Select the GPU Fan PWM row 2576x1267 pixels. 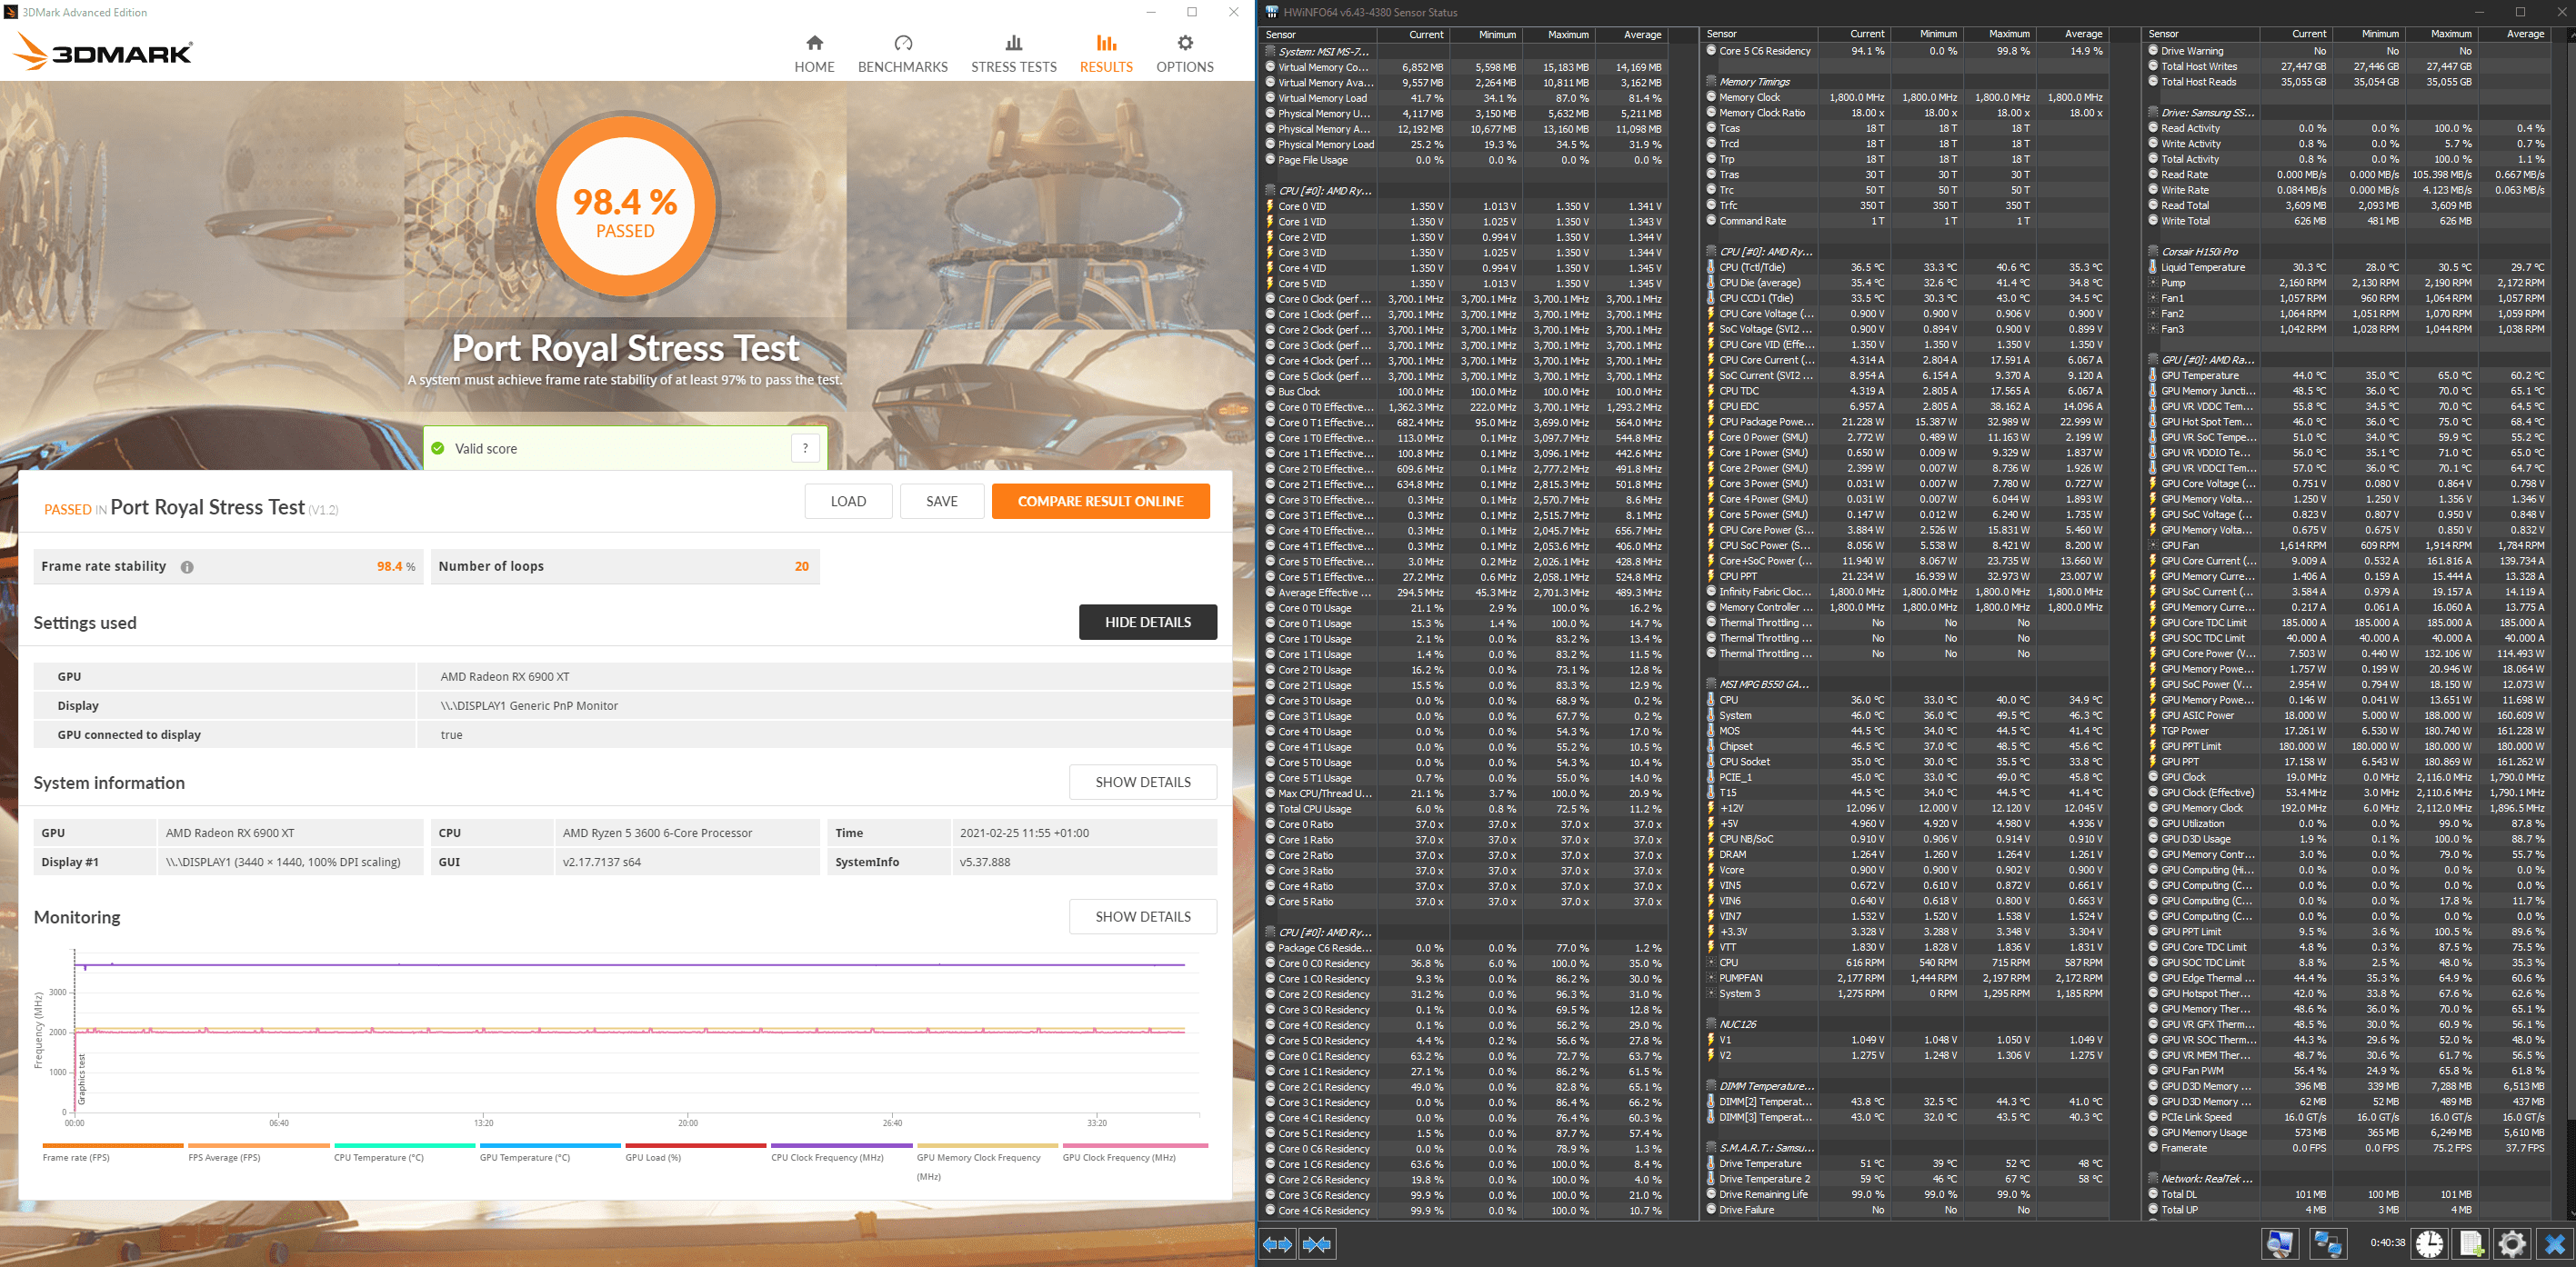pos(2347,1072)
